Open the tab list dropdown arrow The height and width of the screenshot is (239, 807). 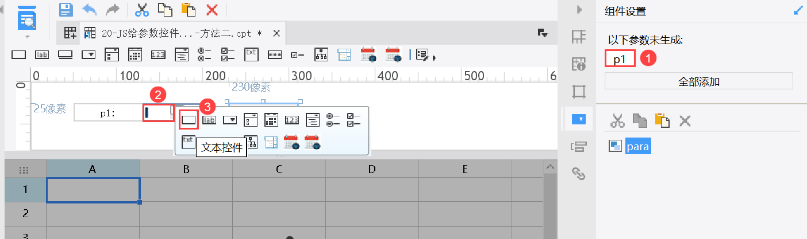click(542, 33)
